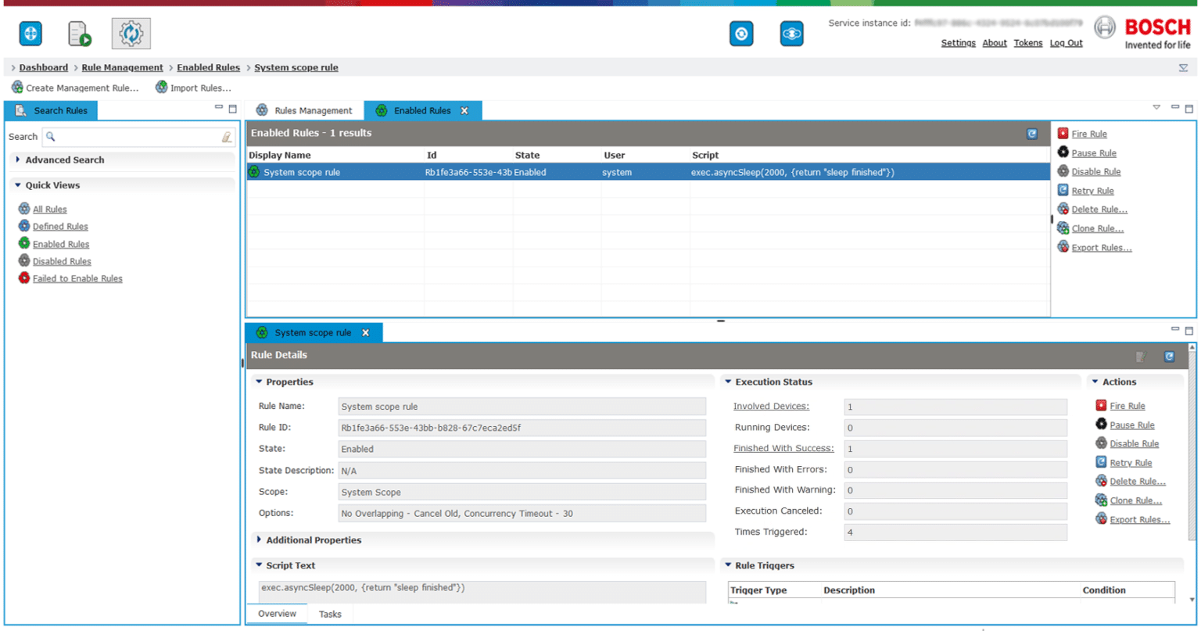The height and width of the screenshot is (631, 1201).
Task: Select the Import Rules icon
Action: pyautogui.click(x=193, y=88)
